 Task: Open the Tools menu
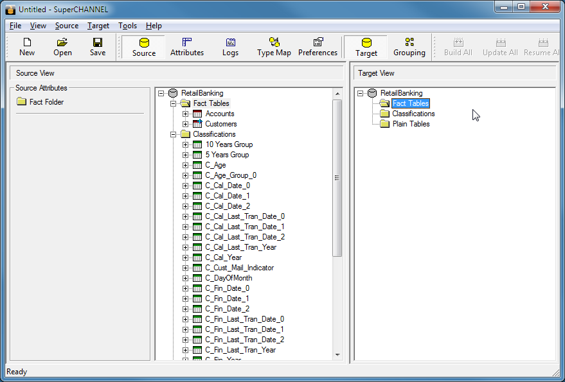(x=127, y=26)
